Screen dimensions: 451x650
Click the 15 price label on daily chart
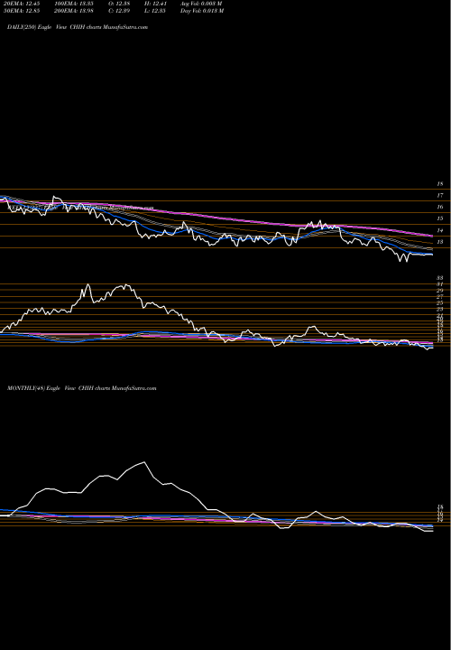[x=440, y=218]
